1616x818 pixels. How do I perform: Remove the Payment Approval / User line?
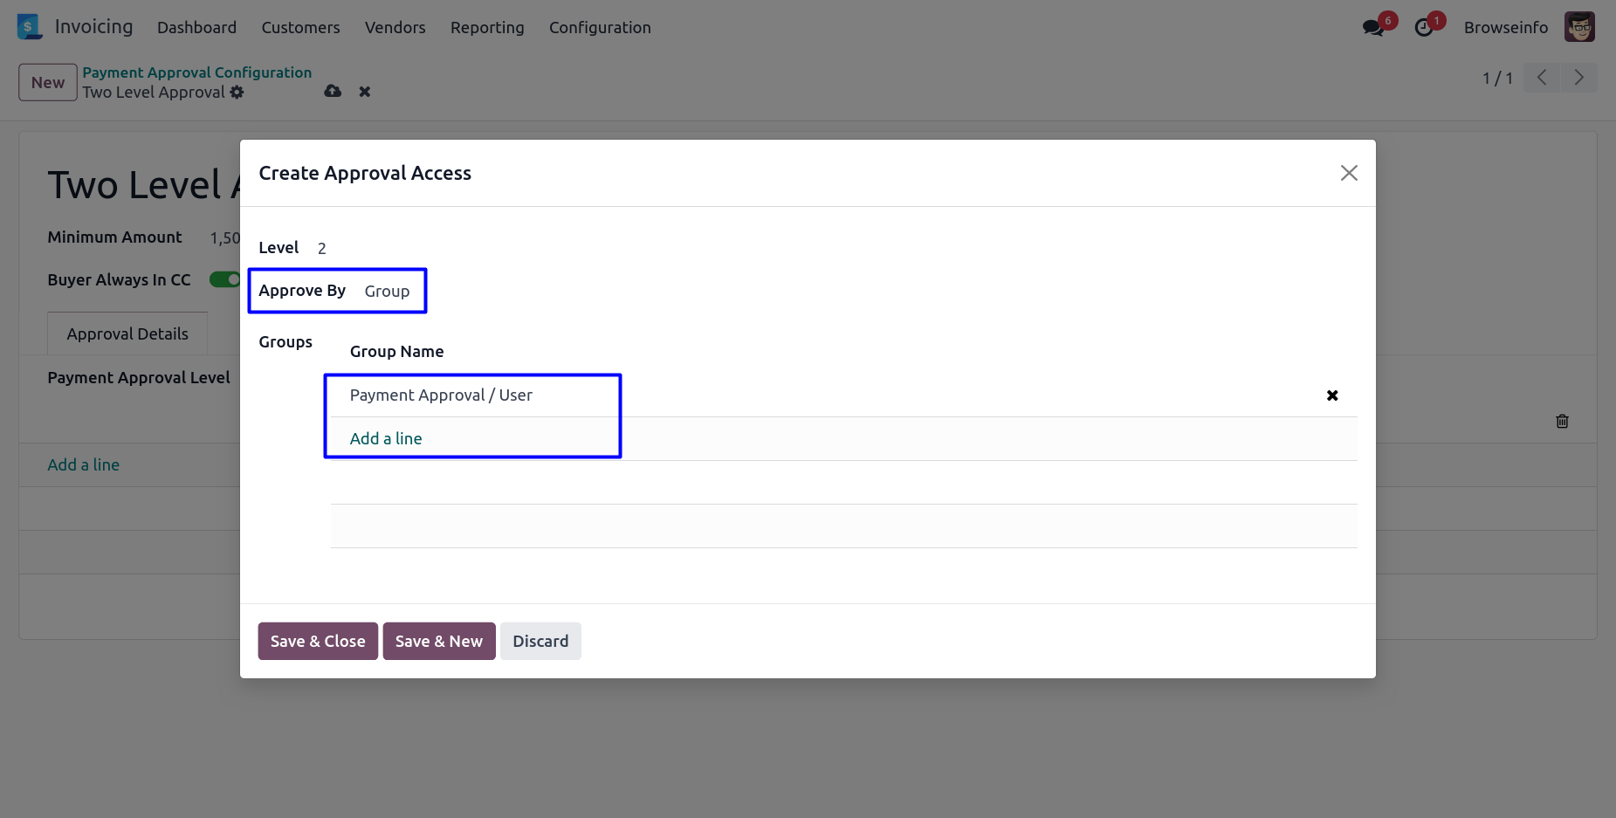[1332, 395]
